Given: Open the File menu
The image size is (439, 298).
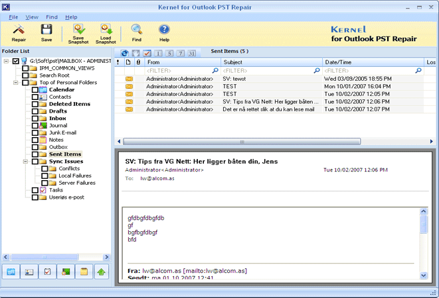Looking at the screenshot, I should point(13,17).
